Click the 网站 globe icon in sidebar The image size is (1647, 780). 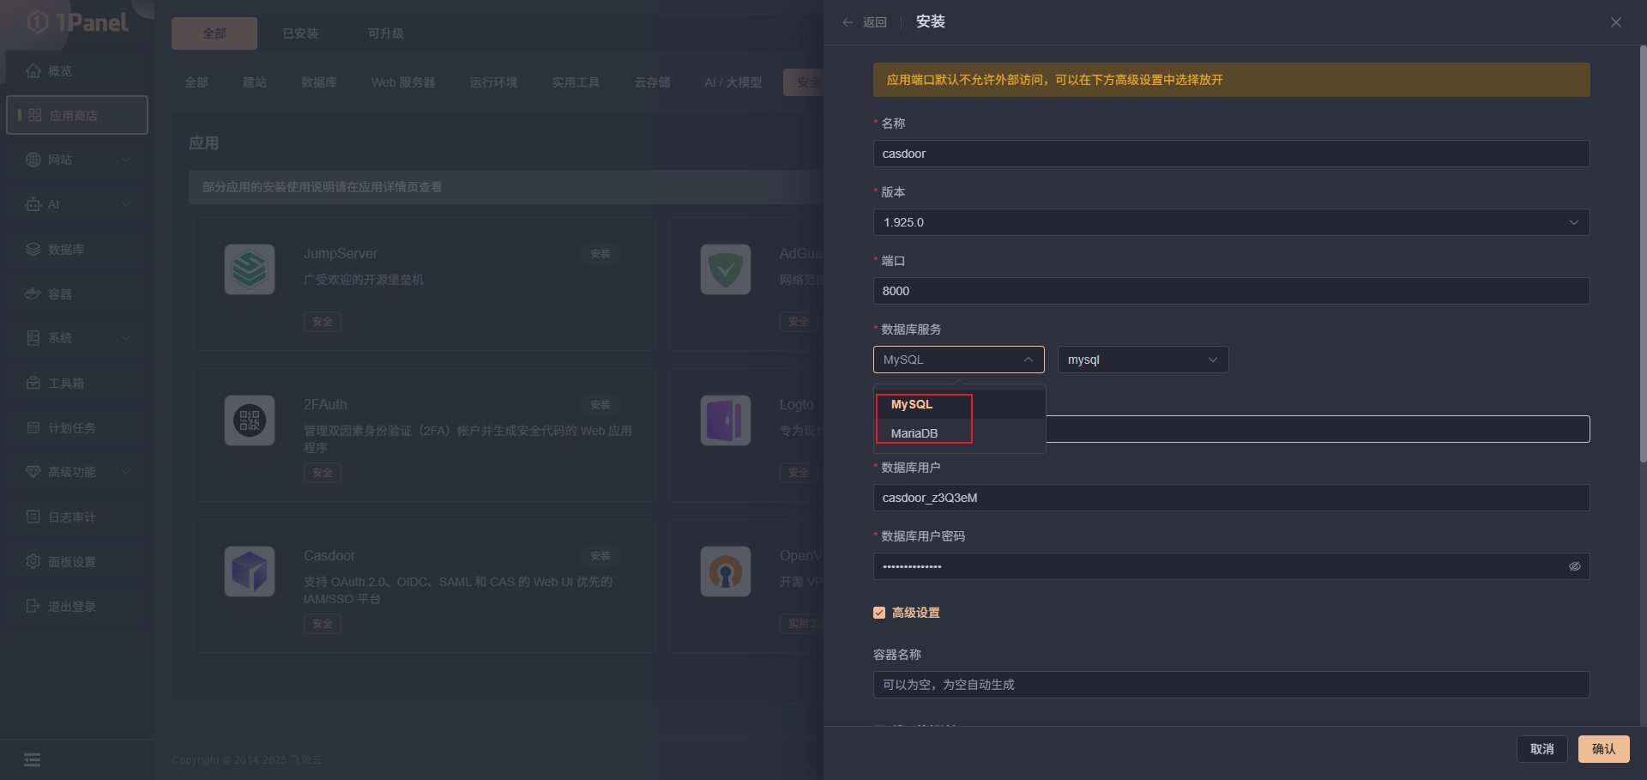(x=33, y=160)
